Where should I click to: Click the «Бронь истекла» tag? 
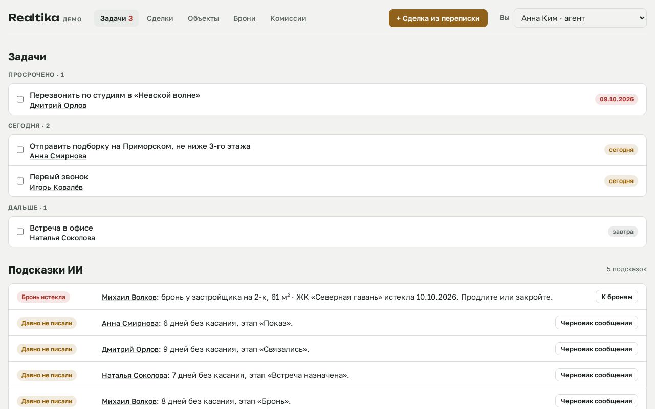(43, 297)
